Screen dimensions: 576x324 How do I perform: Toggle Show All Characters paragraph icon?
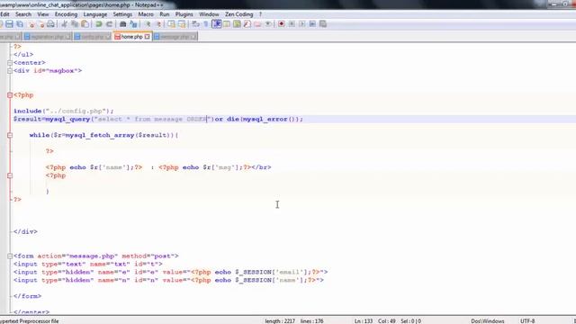[x=206, y=24]
